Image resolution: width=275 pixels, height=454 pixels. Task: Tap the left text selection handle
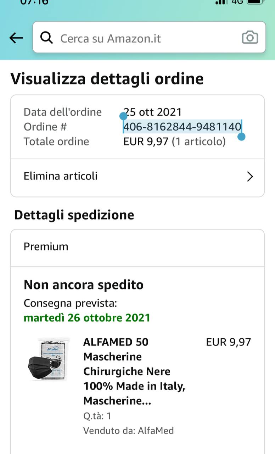(123, 116)
